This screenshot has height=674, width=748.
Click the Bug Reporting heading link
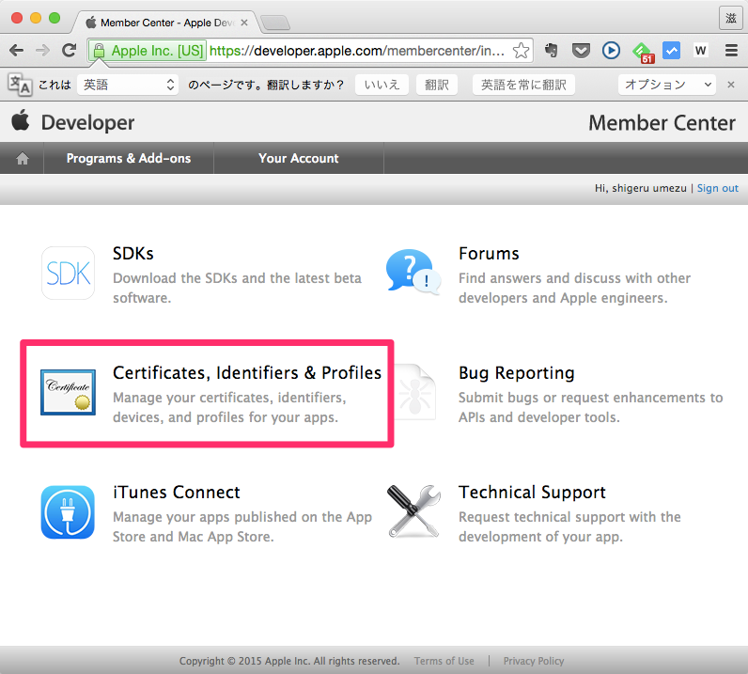(516, 373)
